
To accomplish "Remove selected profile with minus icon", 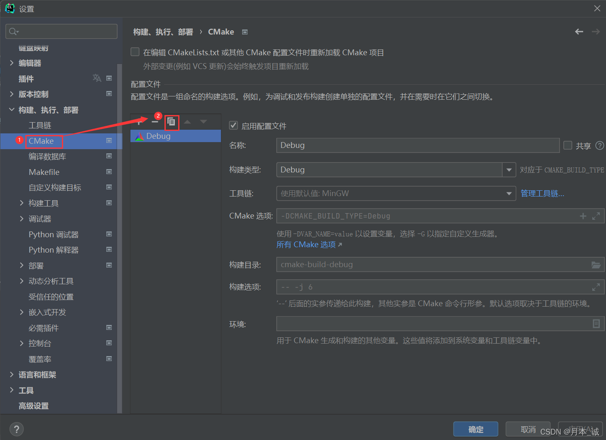I will pyautogui.click(x=155, y=122).
